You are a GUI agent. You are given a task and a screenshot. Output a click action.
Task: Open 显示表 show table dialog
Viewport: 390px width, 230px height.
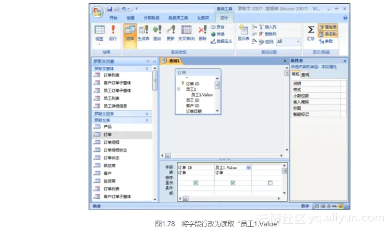pyautogui.click(x=243, y=33)
